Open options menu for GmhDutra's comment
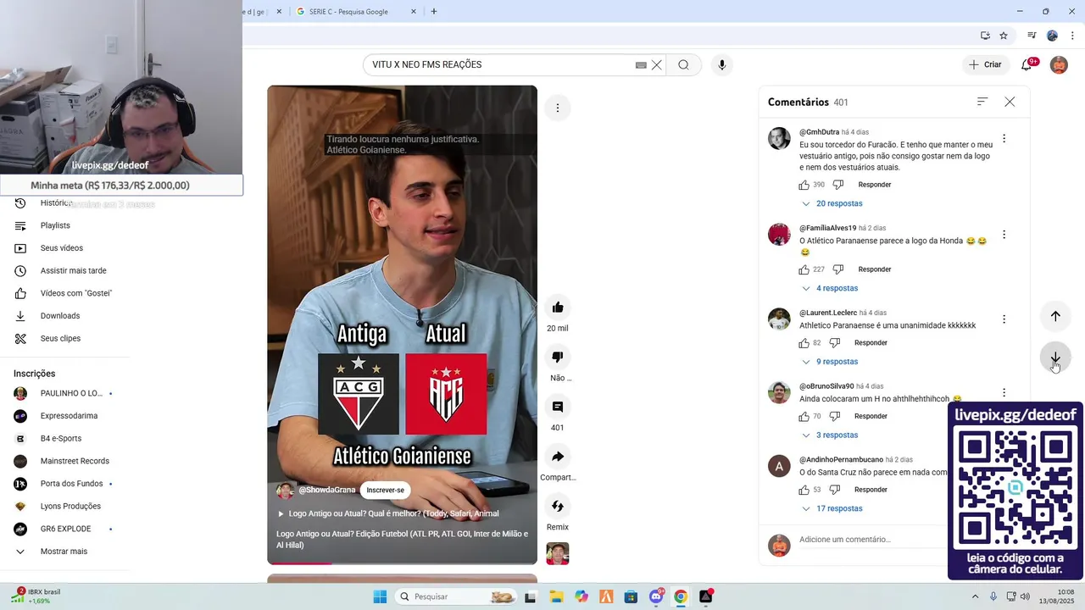Image resolution: width=1085 pixels, height=610 pixels. coord(1004,139)
